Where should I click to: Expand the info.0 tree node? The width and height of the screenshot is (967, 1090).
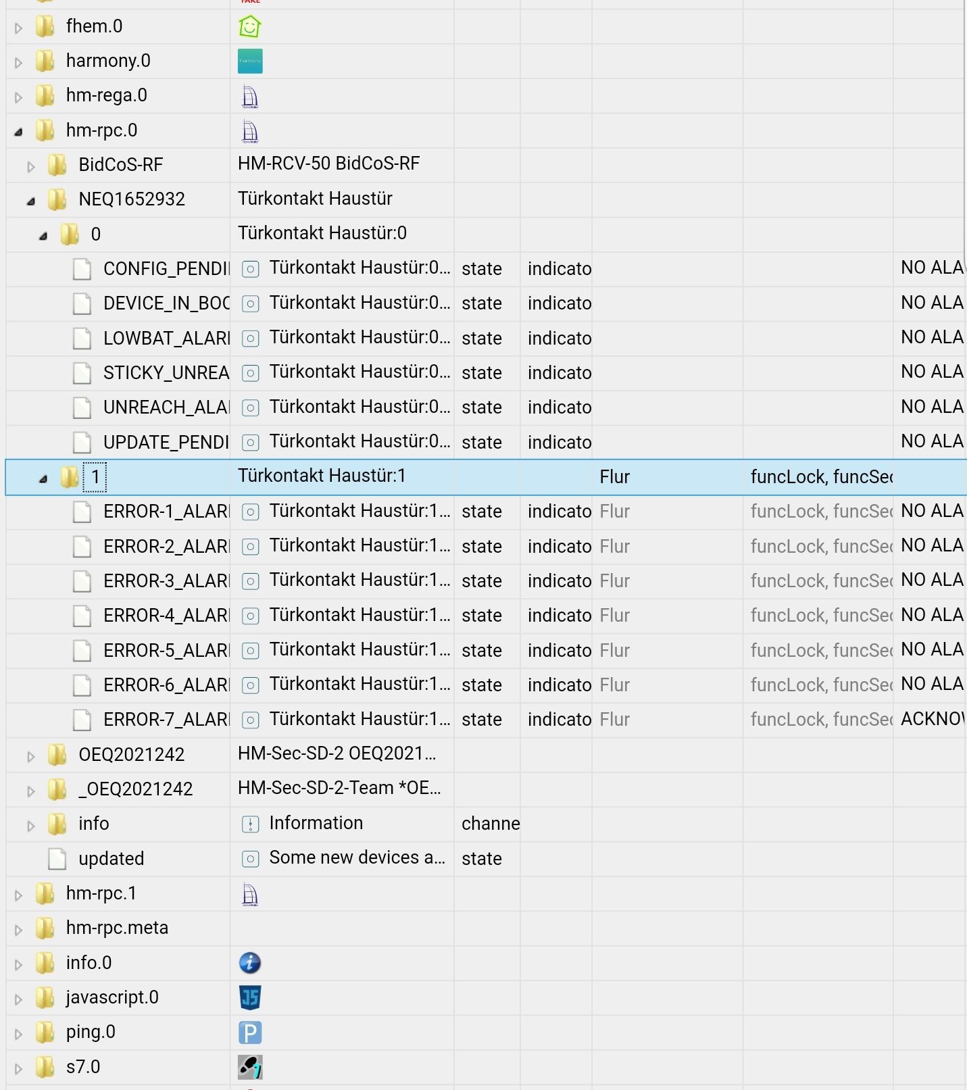coord(19,964)
